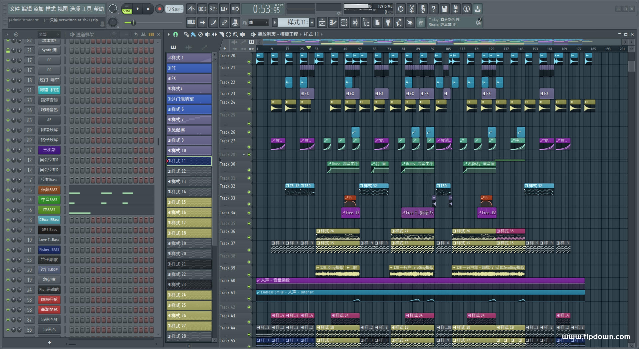The image size is (639, 349).
Task: Mute Track 22 using its green light
Action: point(249,83)
